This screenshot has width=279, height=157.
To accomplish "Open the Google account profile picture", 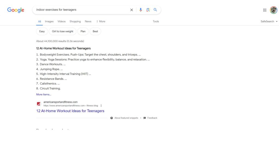I will [x=274, y=10].
